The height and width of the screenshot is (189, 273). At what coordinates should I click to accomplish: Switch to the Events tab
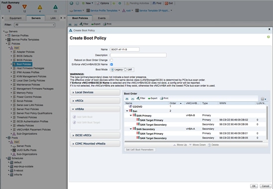click(x=102, y=18)
